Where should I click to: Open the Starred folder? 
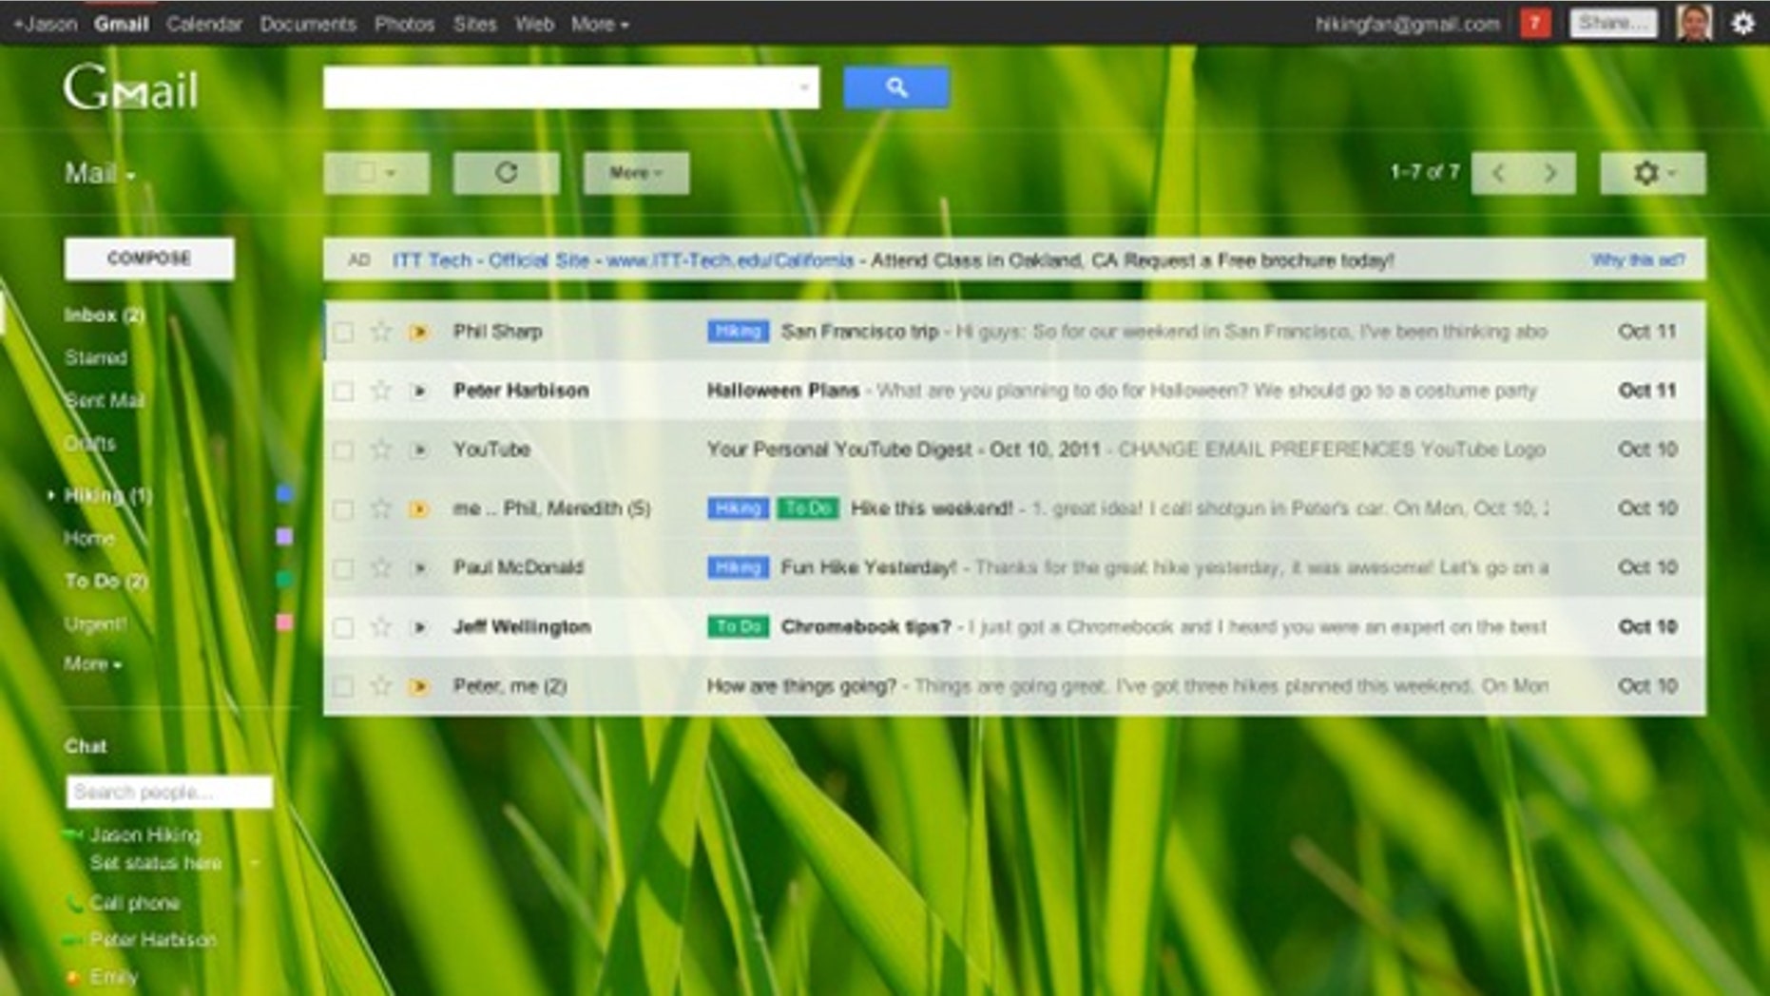pos(96,357)
